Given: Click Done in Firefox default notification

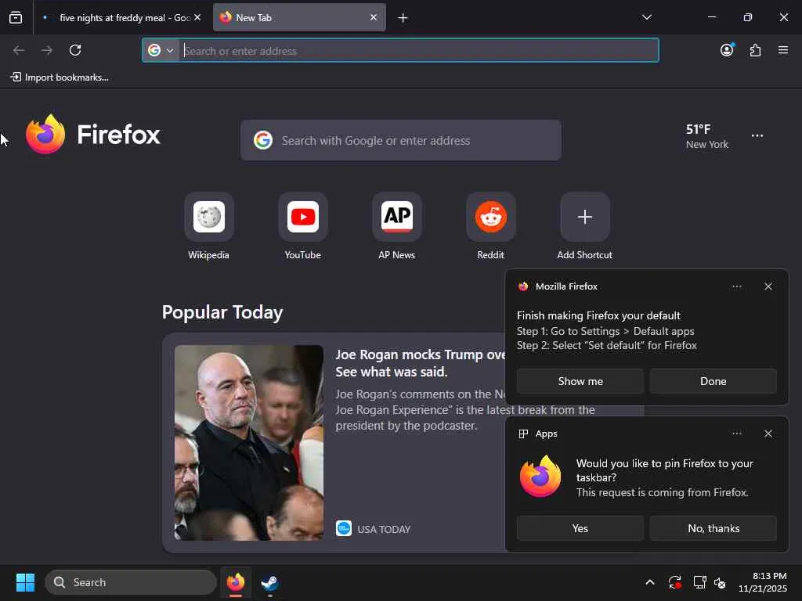Looking at the screenshot, I should 713,381.
